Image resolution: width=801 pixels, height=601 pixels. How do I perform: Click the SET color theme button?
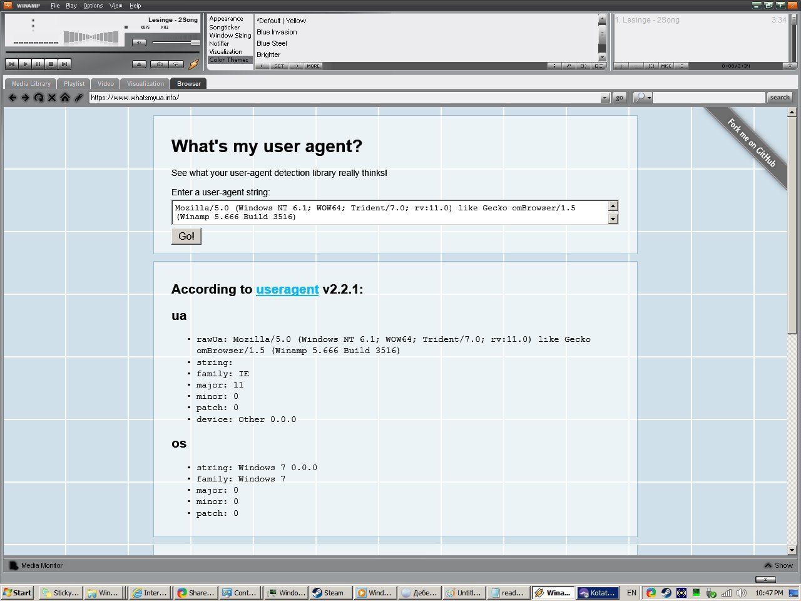click(x=279, y=66)
